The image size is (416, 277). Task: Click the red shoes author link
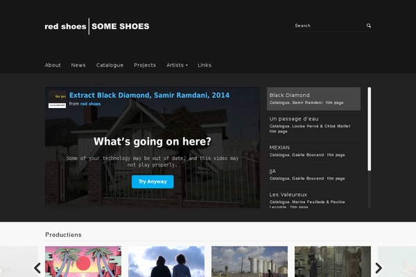[x=90, y=104]
